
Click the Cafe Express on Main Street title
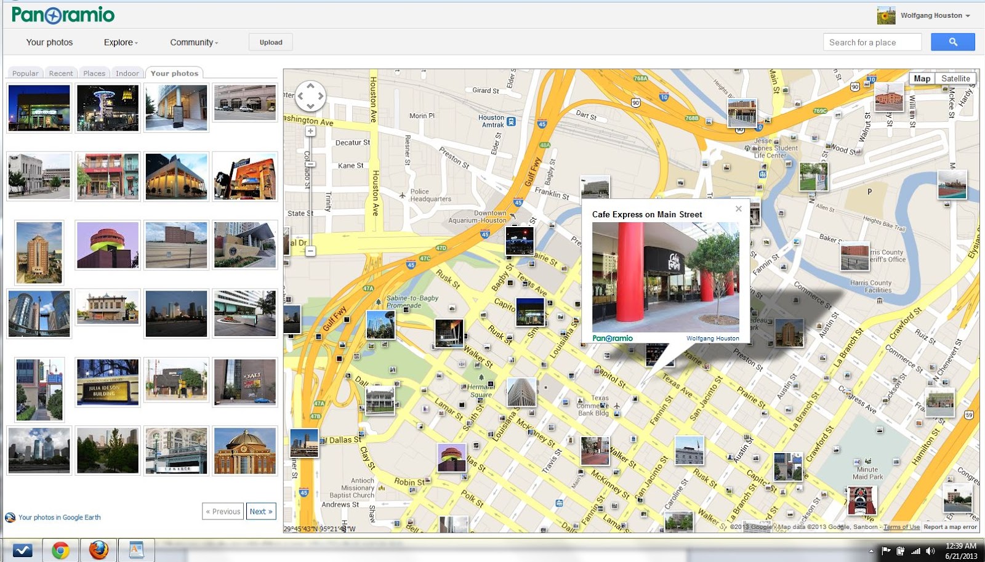(x=647, y=214)
